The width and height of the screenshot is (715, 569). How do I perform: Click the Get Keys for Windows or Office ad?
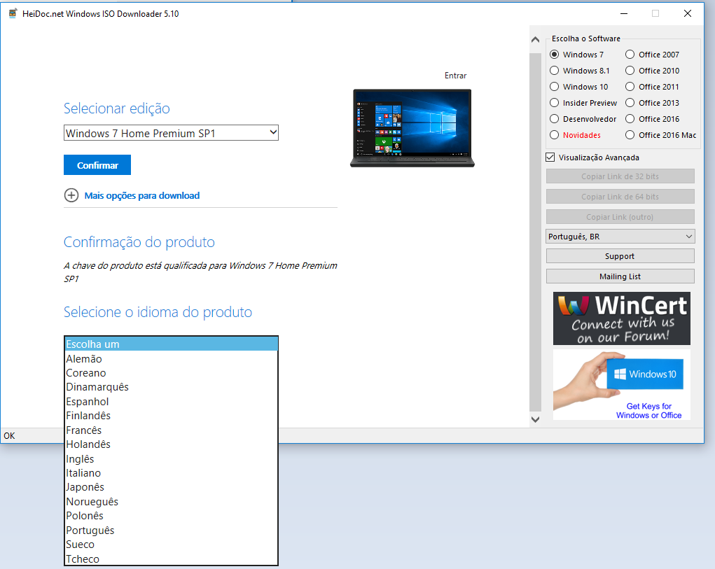(x=622, y=384)
